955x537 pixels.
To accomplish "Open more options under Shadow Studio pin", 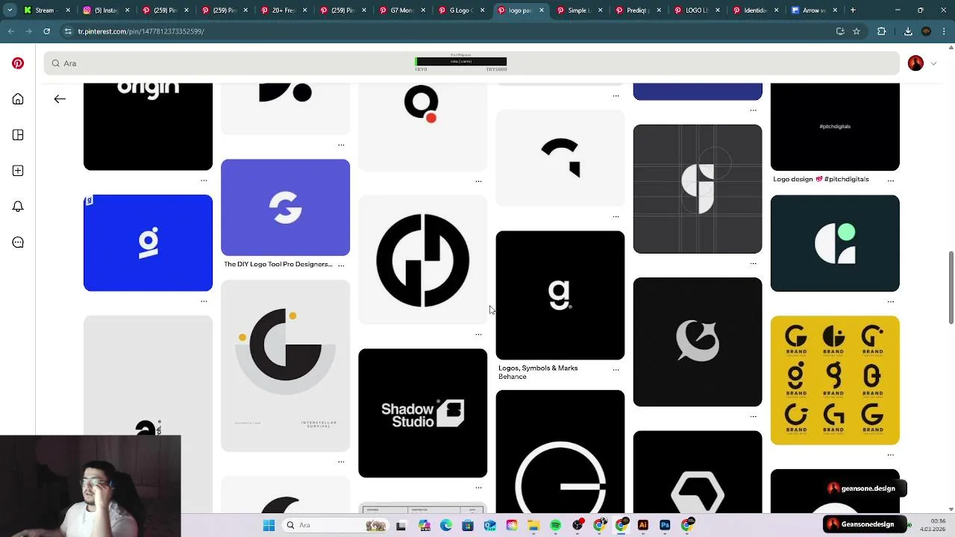I will click(x=478, y=488).
